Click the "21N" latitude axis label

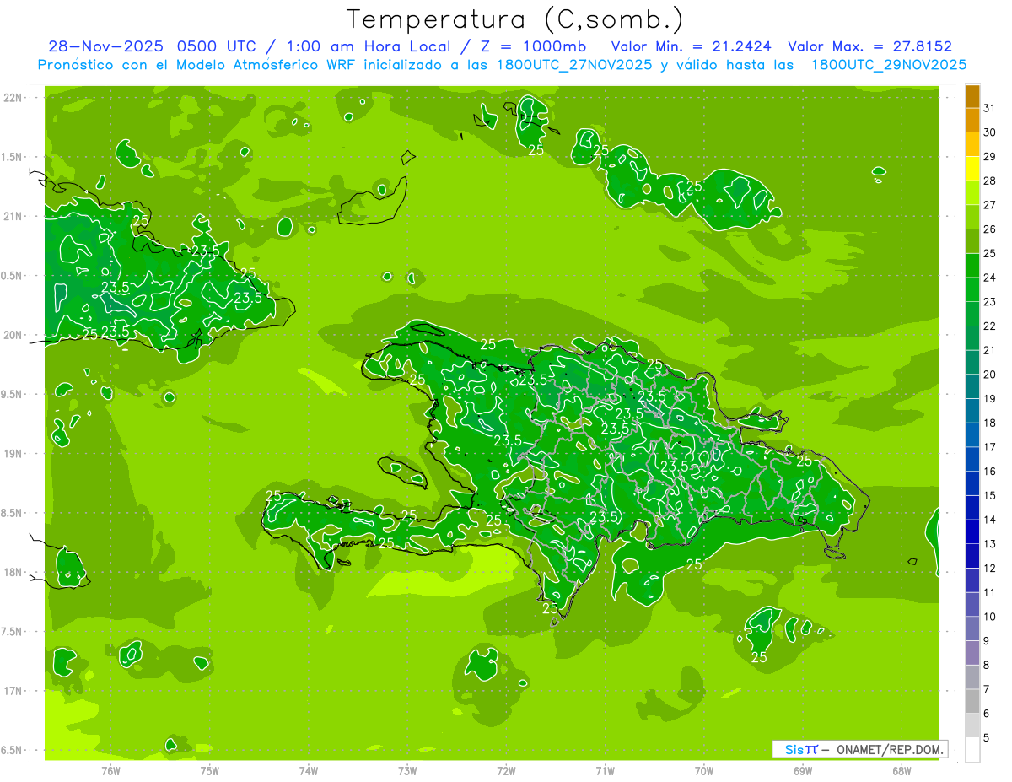[12, 216]
